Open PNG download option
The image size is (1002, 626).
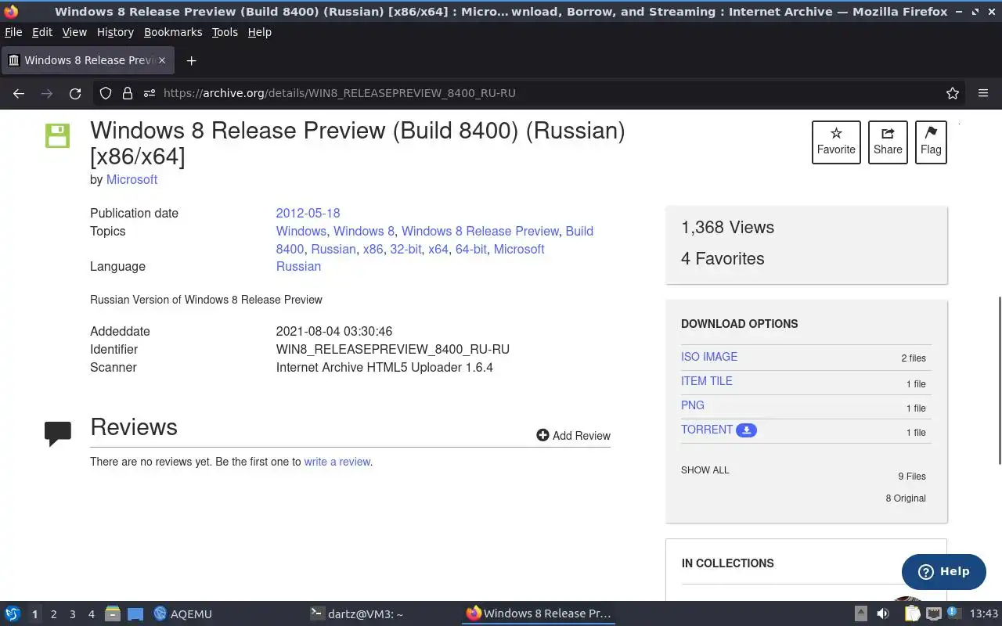(693, 405)
